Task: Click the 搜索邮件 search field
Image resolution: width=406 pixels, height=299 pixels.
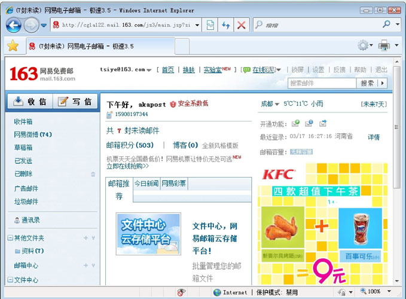Action: [x=322, y=83]
